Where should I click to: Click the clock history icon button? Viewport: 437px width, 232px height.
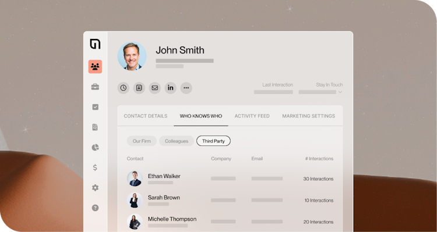123,88
